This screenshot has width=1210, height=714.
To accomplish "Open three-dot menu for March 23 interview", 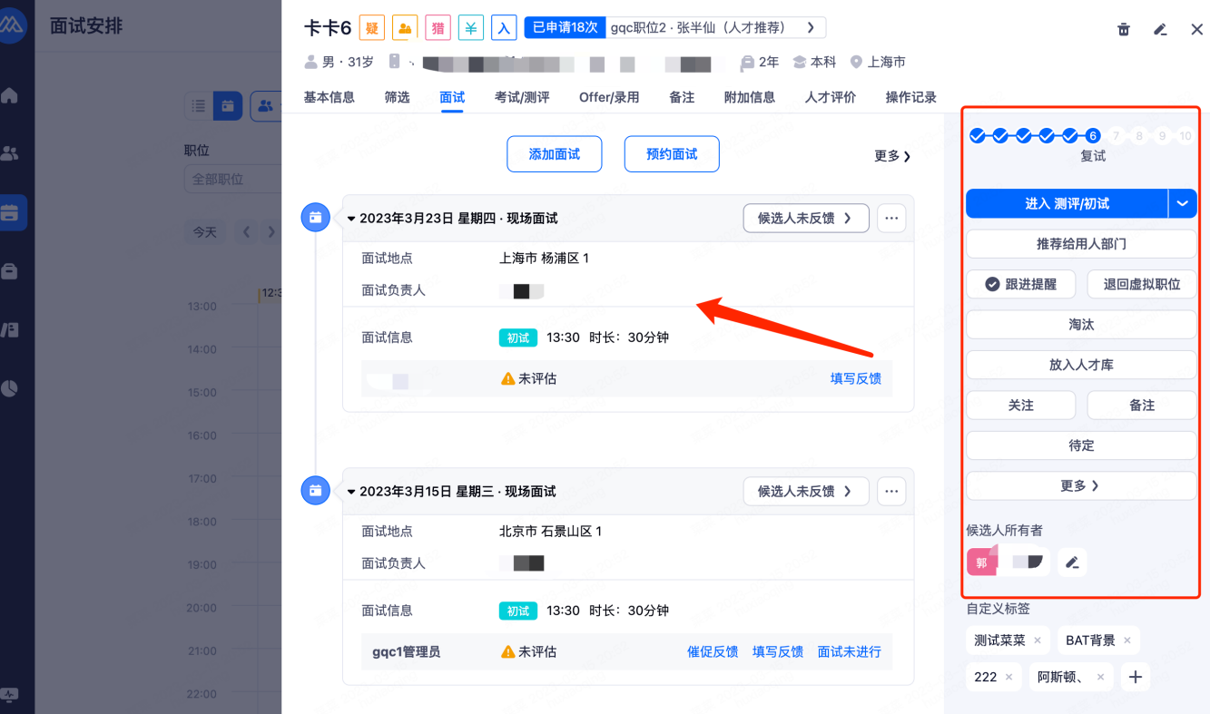I will (891, 219).
